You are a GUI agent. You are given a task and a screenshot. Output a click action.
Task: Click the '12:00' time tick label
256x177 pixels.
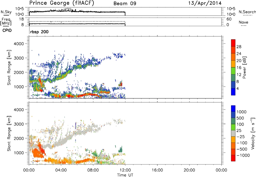click(x=125, y=170)
